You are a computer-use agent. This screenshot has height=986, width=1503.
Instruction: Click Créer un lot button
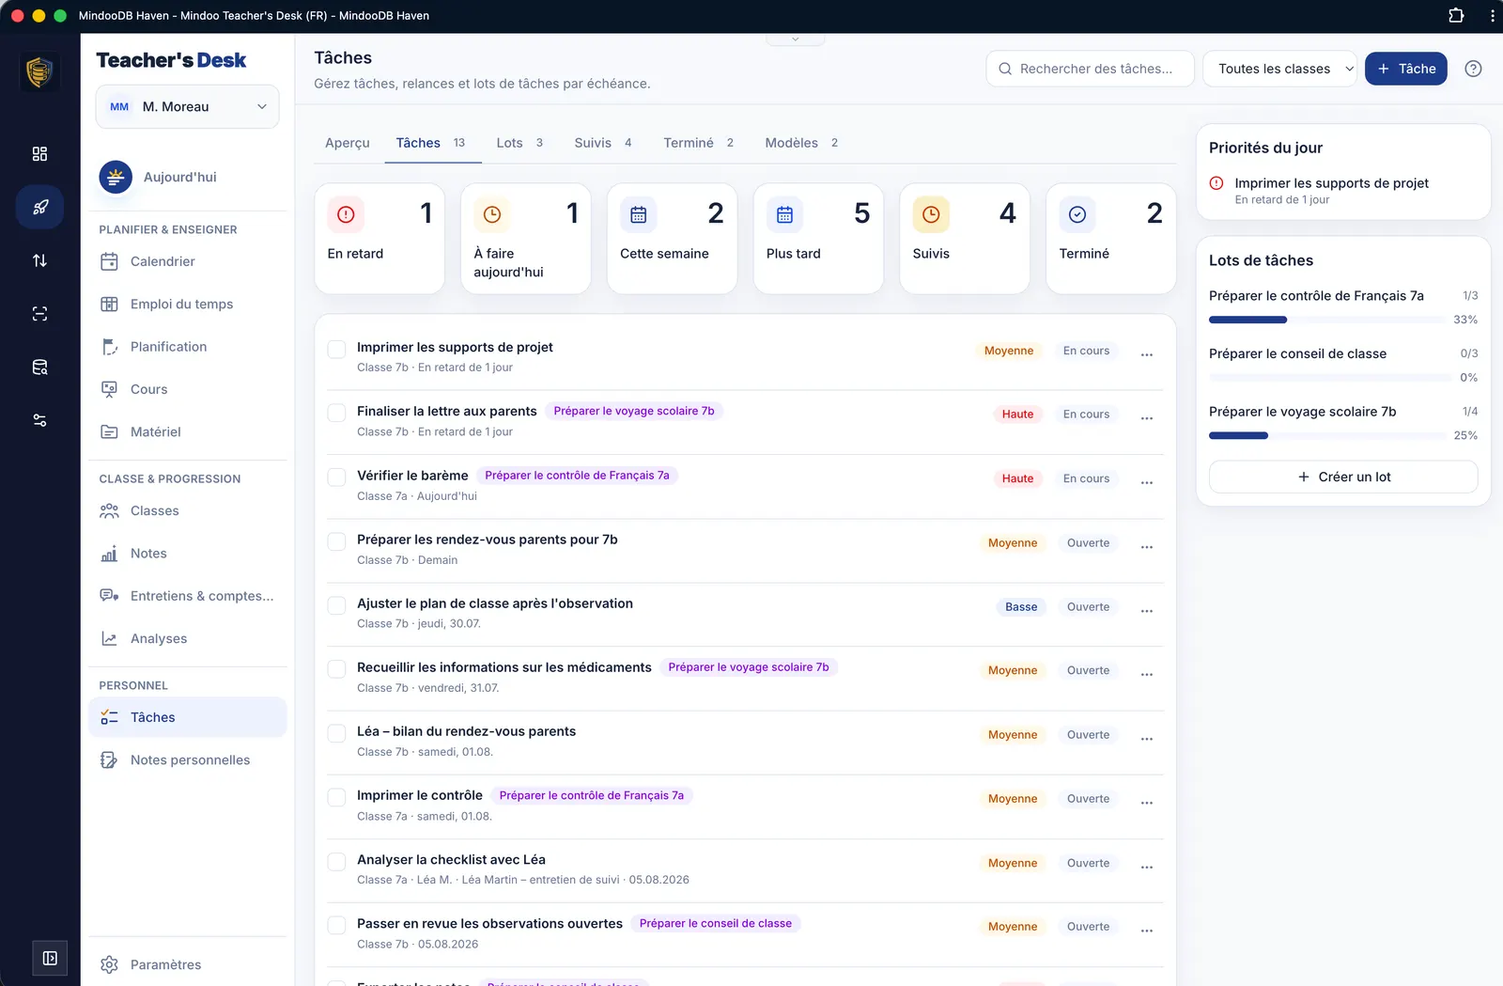[x=1343, y=477]
